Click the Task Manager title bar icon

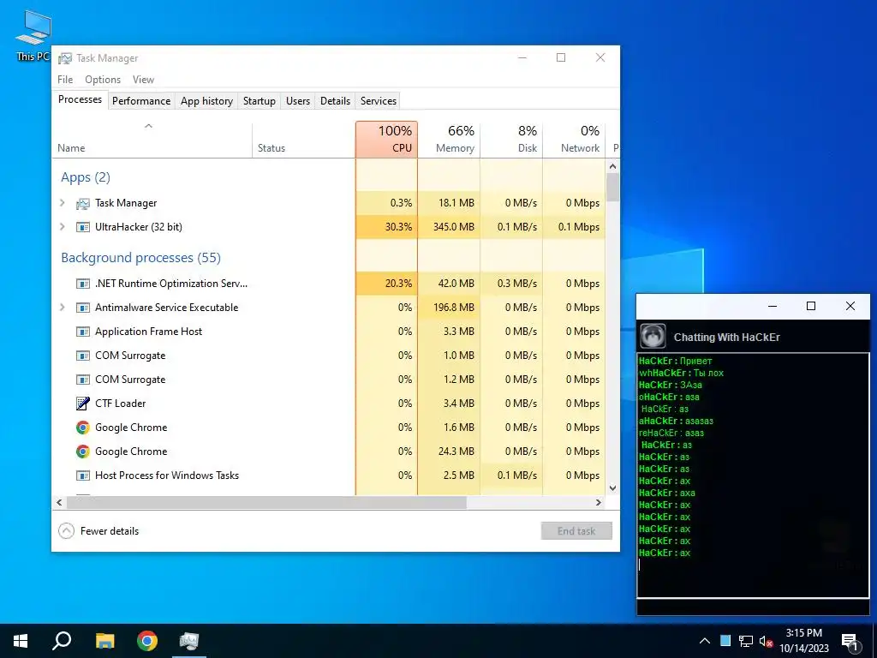pos(65,58)
